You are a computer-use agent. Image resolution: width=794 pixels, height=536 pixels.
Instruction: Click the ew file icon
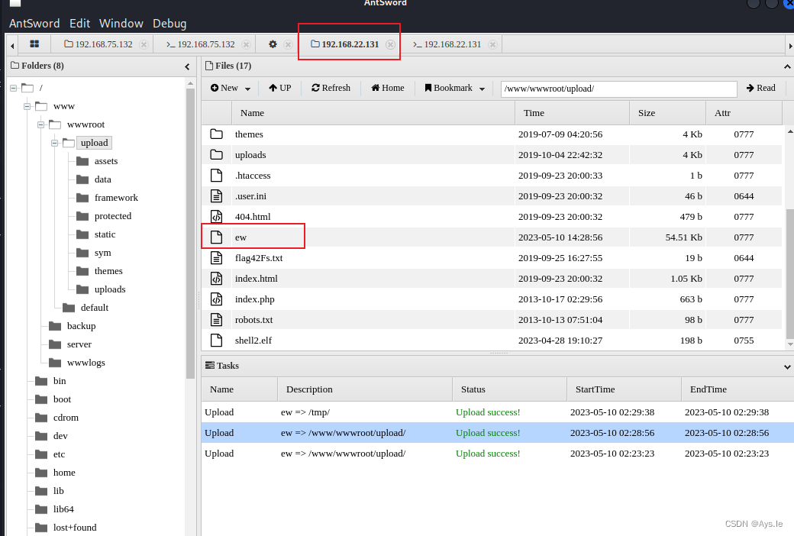[216, 237]
